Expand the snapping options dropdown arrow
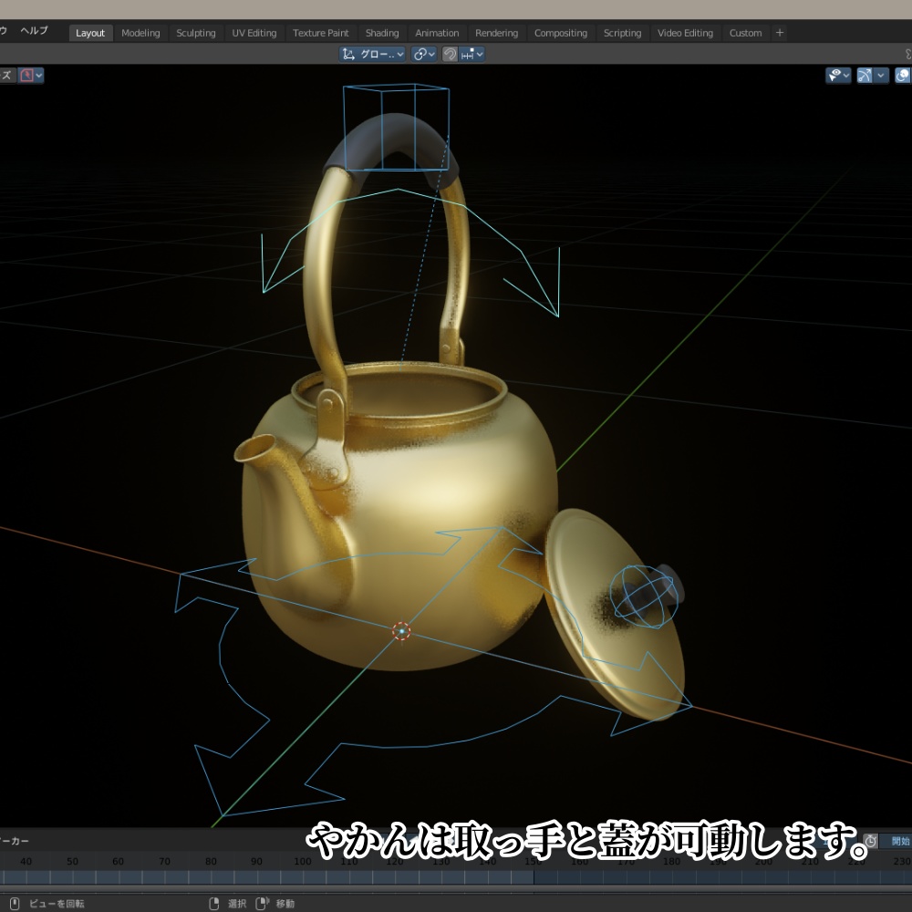 tap(481, 53)
